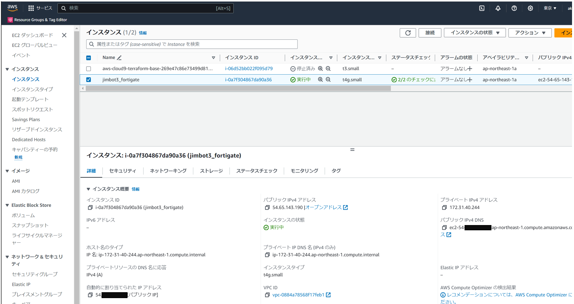Open instance link i-0a7f304867da90a36
The width and height of the screenshot is (574, 304).
coord(248,80)
